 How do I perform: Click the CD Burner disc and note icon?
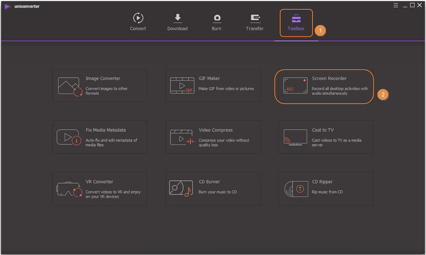180,189
